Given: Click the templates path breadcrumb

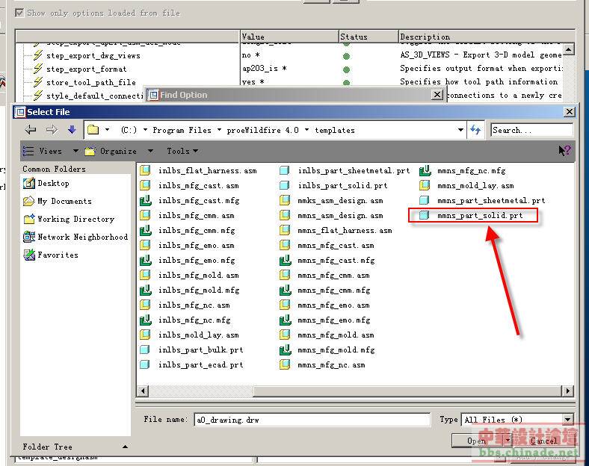Looking at the screenshot, I should [x=334, y=130].
